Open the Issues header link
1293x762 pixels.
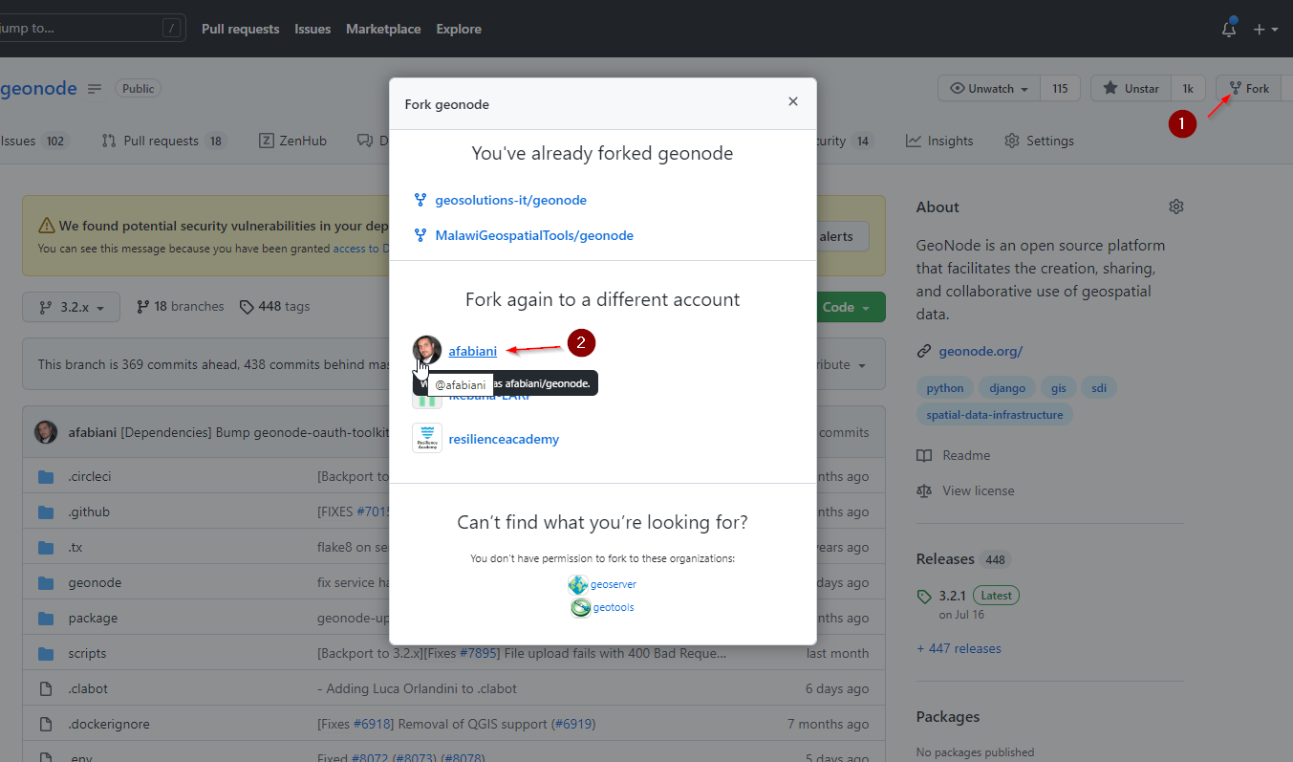(x=312, y=29)
